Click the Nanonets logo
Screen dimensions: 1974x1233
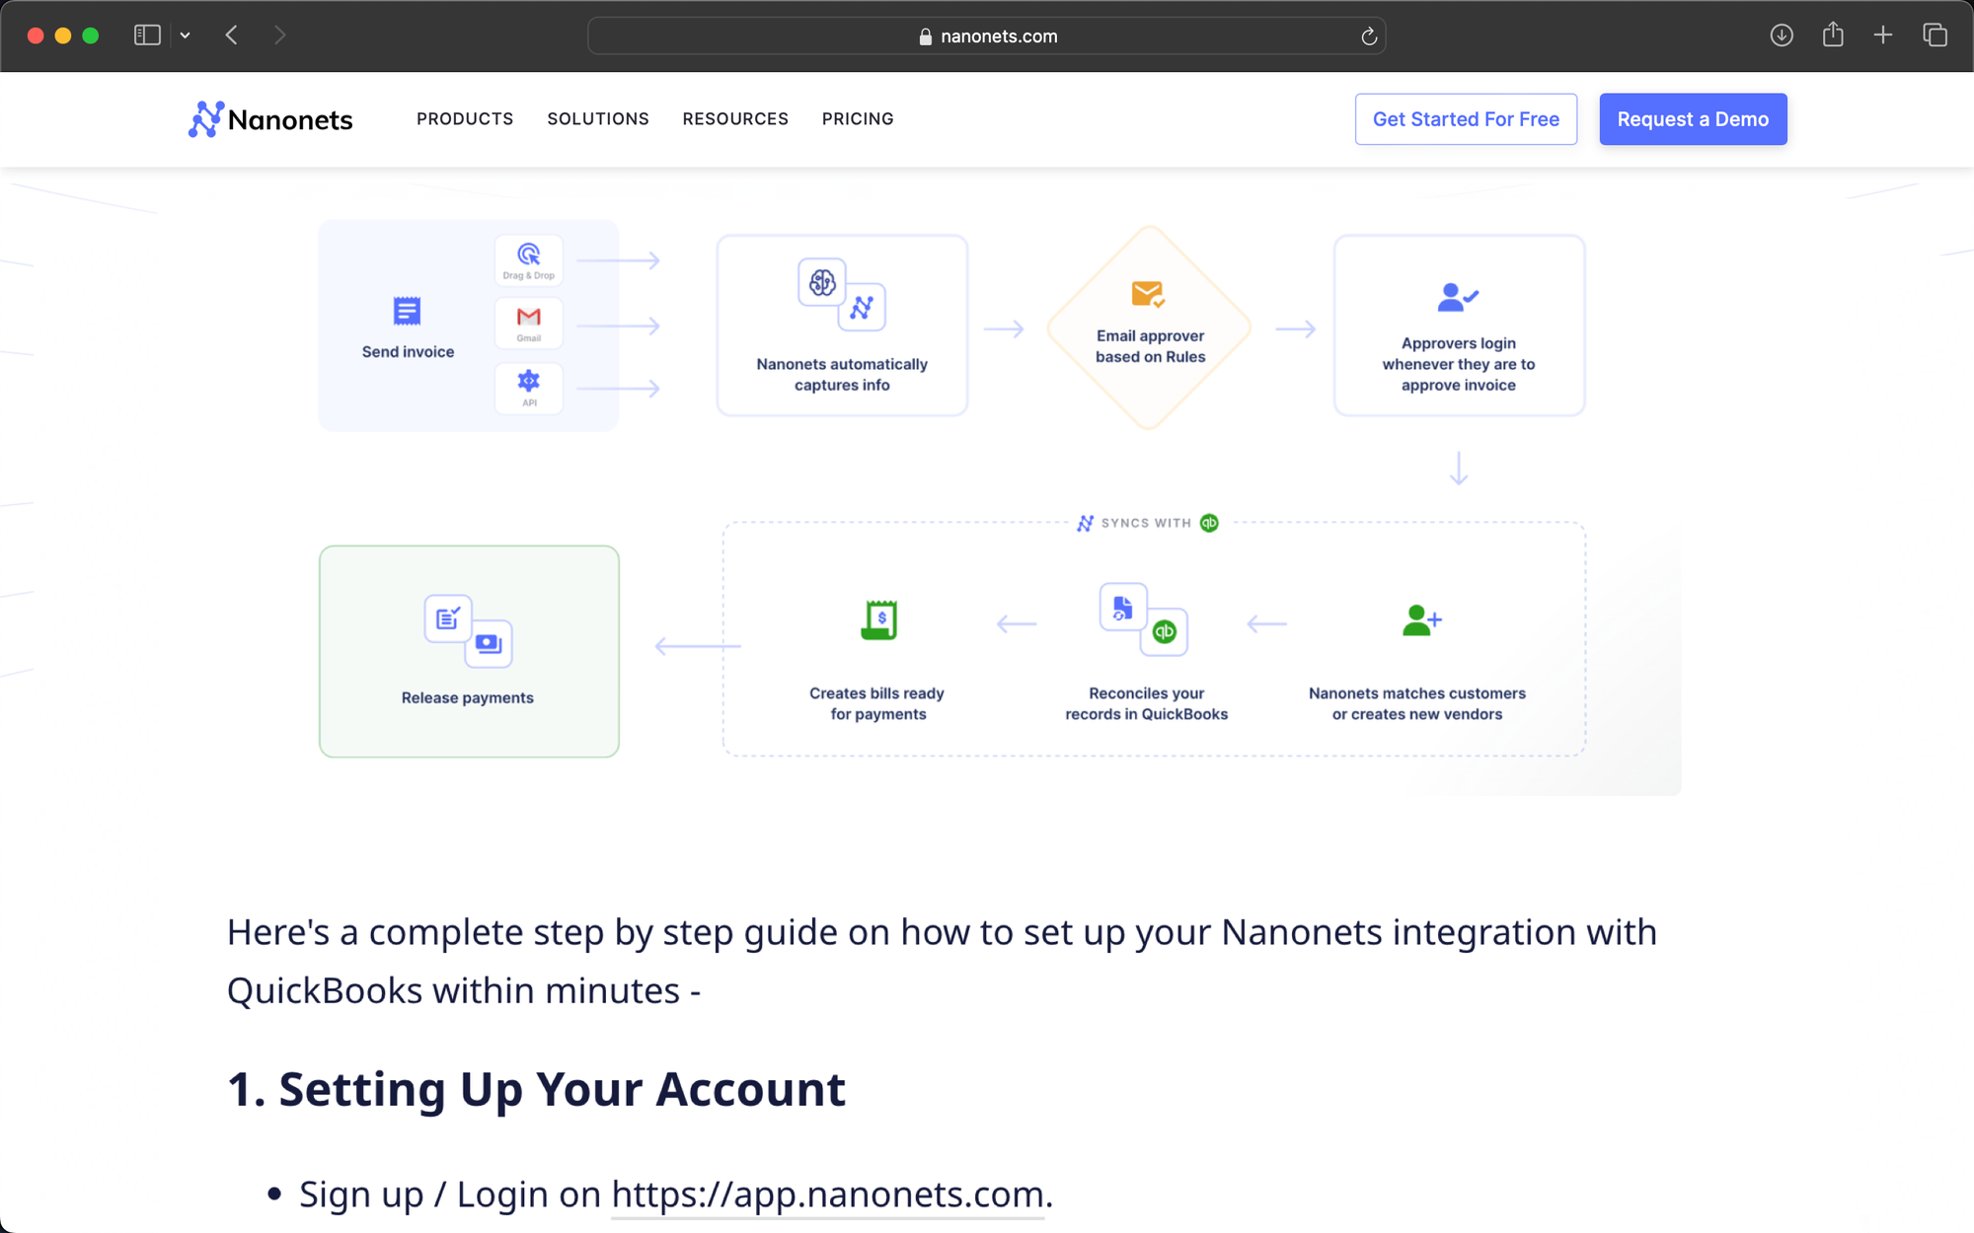pos(269,119)
